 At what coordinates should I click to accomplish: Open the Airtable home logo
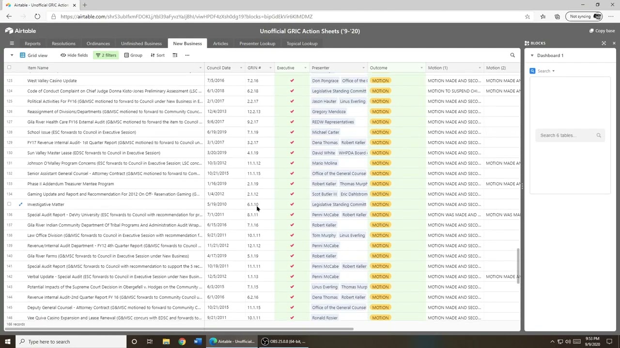click(x=20, y=31)
